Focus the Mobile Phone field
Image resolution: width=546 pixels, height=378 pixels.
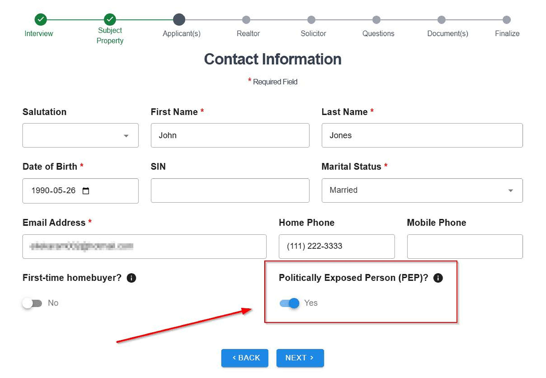tap(464, 246)
